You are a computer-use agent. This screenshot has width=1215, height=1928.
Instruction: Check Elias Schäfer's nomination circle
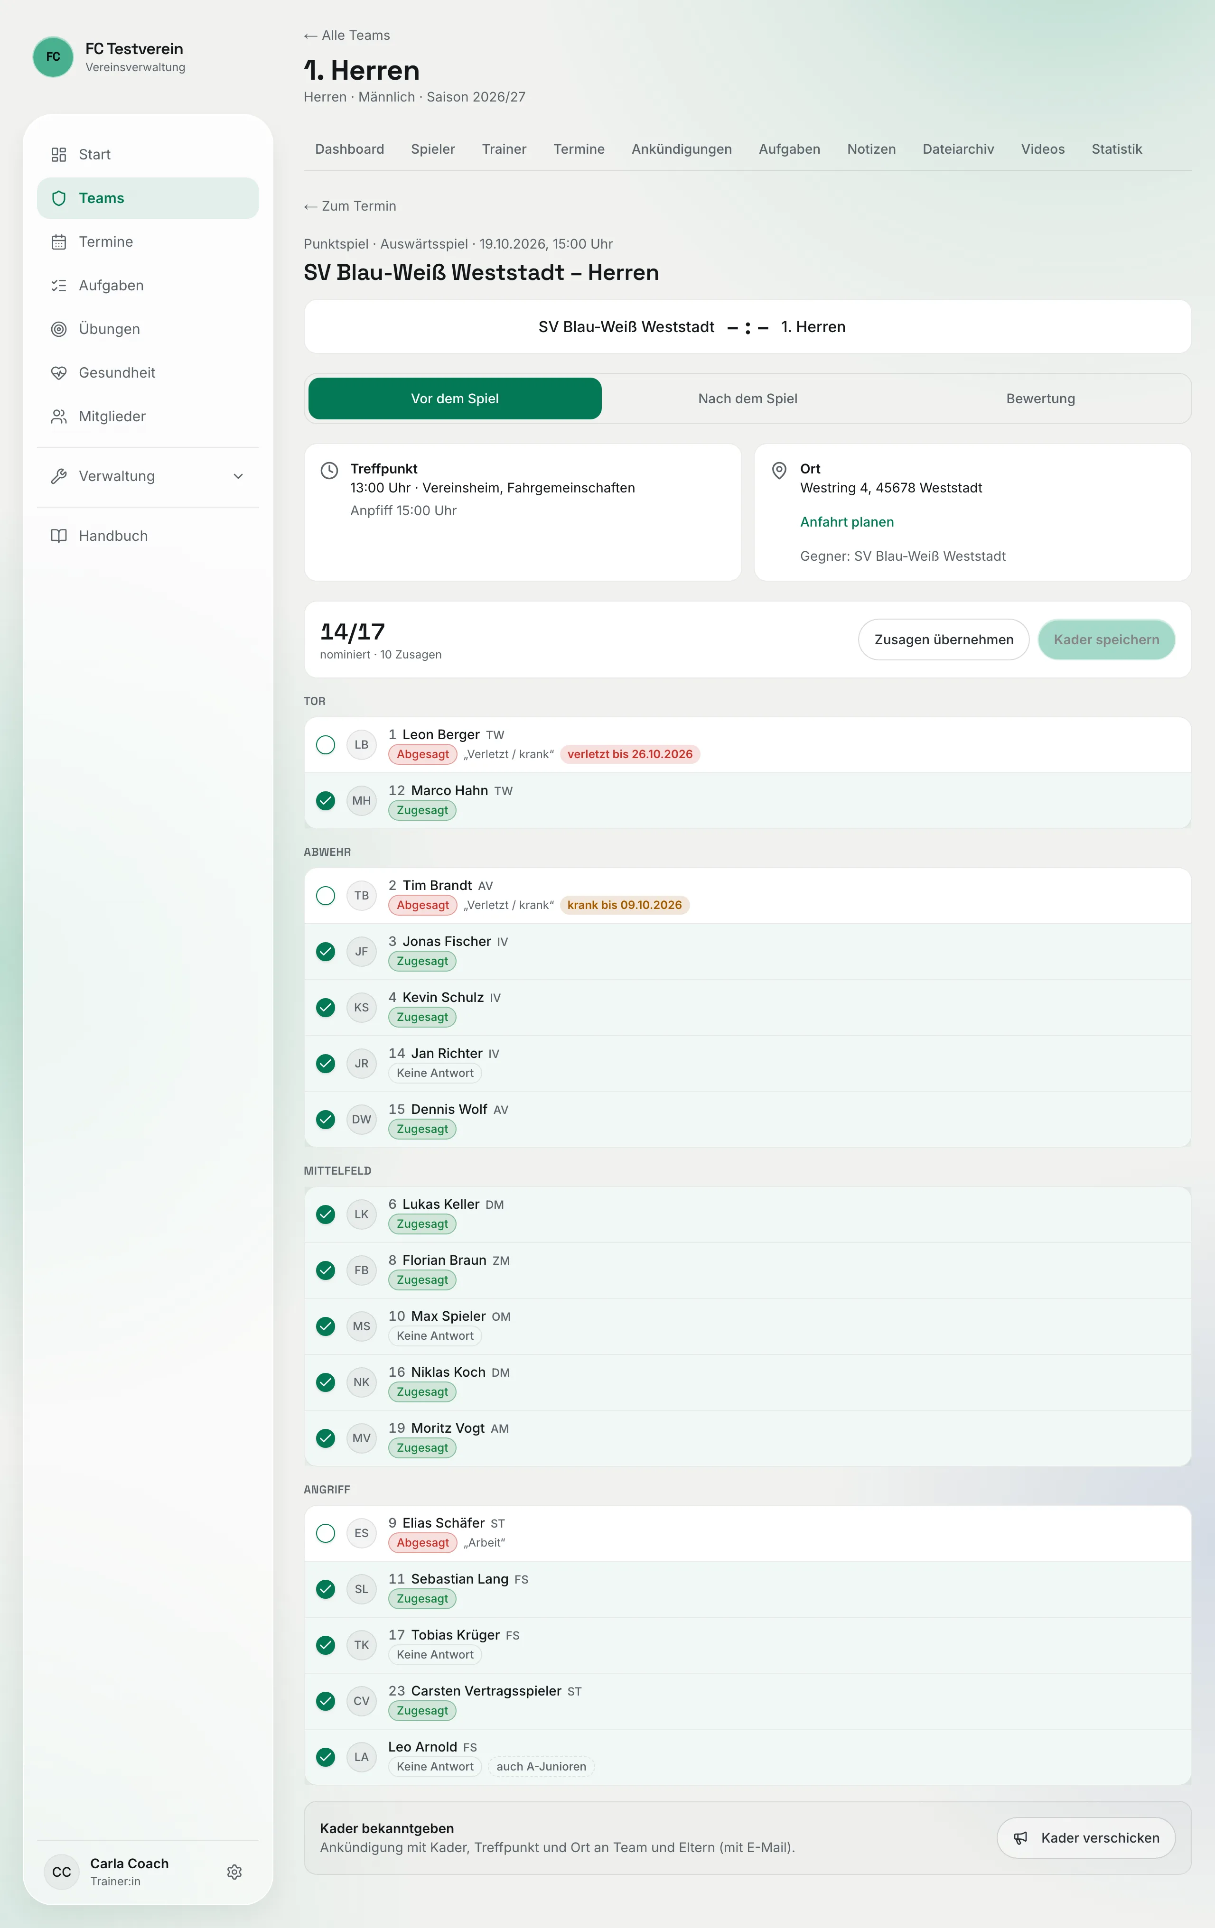tap(325, 1533)
